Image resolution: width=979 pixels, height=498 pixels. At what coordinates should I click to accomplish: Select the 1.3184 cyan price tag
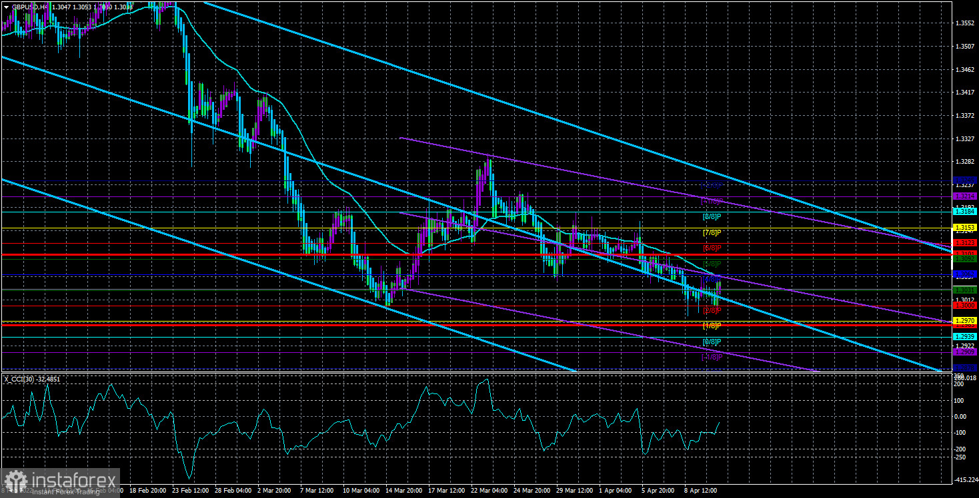(x=965, y=211)
